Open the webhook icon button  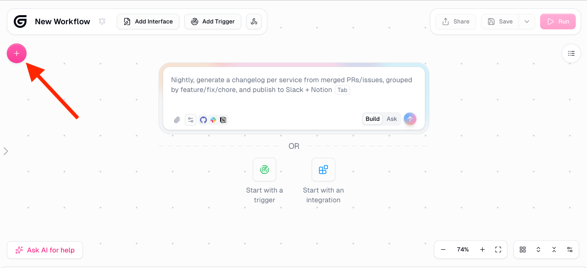pyautogui.click(x=254, y=21)
